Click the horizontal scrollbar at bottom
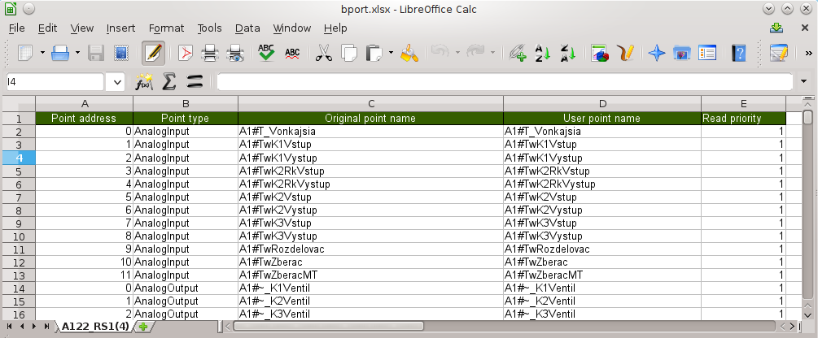The image size is (818, 338). (x=505, y=327)
